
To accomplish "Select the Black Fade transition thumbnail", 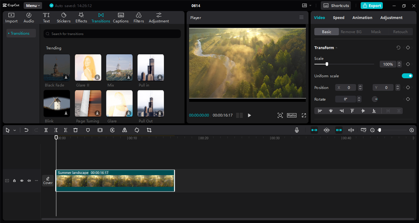I will (57, 67).
